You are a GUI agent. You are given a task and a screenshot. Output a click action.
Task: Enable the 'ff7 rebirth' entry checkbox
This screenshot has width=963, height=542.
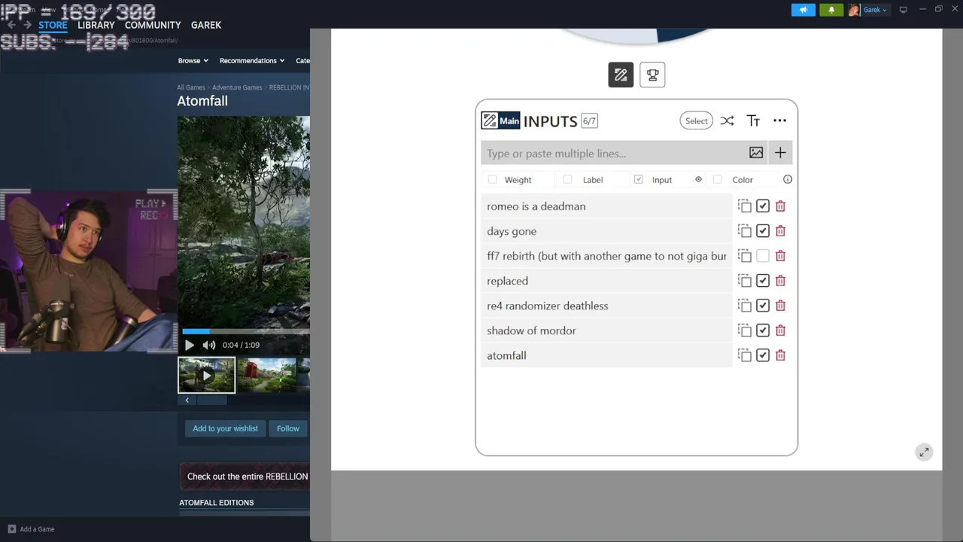(x=762, y=255)
